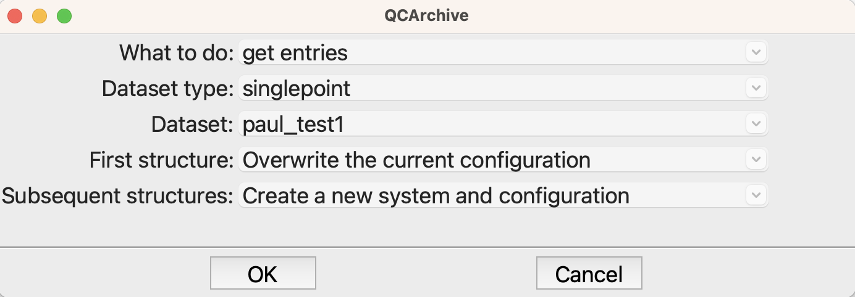The image size is (855, 297).
Task: Dismiss the dialog with Cancel
Action: [x=589, y=273]
